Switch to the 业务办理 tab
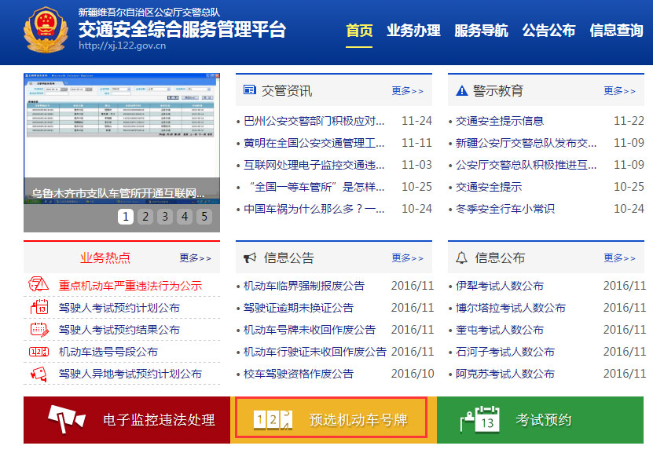 (413, 31)
